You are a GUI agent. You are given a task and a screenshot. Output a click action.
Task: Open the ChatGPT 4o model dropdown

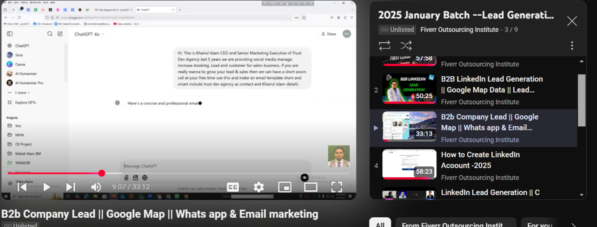(x=89, y=34)
